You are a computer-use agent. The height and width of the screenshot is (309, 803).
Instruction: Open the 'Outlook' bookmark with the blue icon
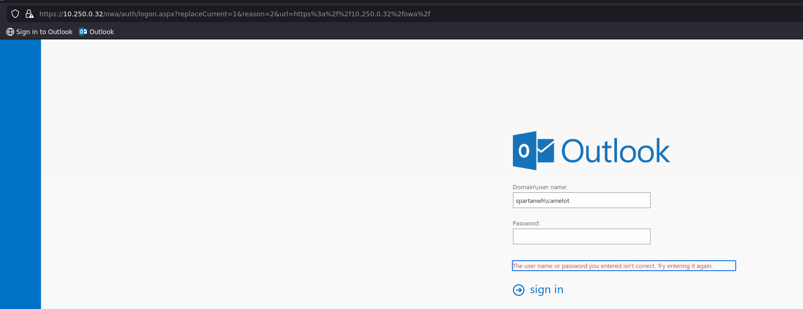tap(96, 32)
